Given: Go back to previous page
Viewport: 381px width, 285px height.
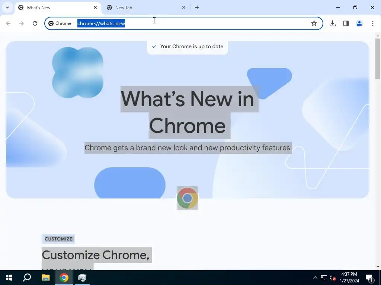Looking at the screenshot, I should pos(8,23).
